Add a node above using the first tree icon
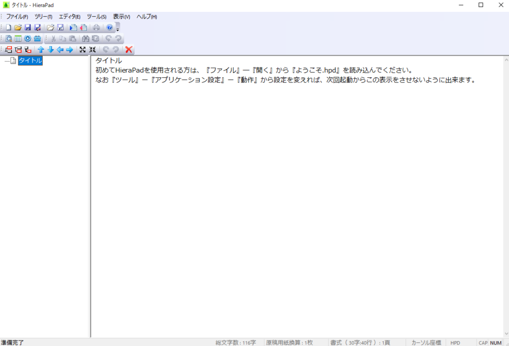This screenshot has width=509, height=346. coord(8,50)
